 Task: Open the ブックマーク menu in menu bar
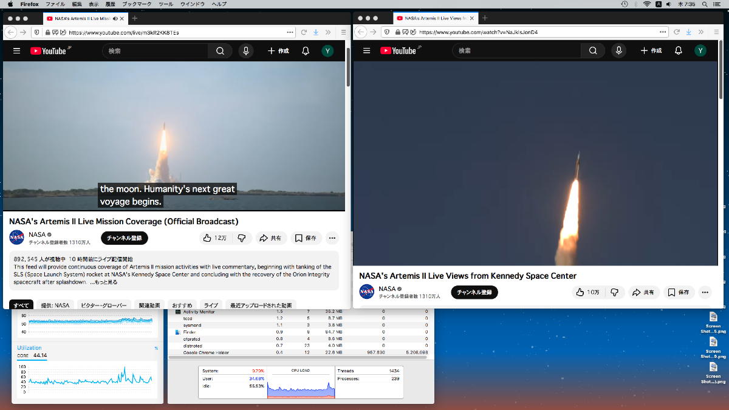click(137, 4)
